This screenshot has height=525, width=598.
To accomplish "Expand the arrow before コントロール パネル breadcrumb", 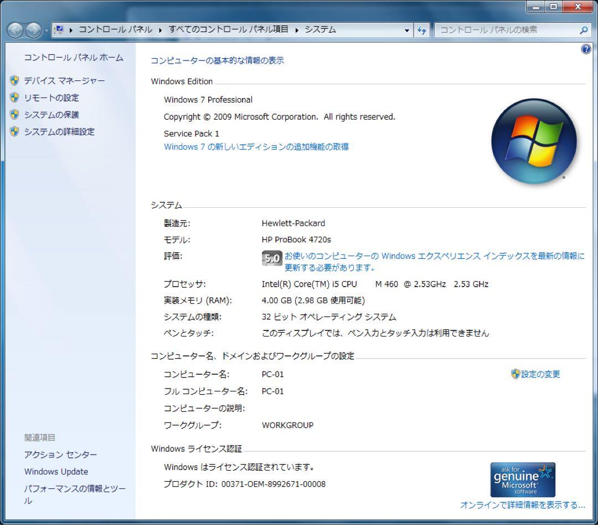I will point(71,30).
